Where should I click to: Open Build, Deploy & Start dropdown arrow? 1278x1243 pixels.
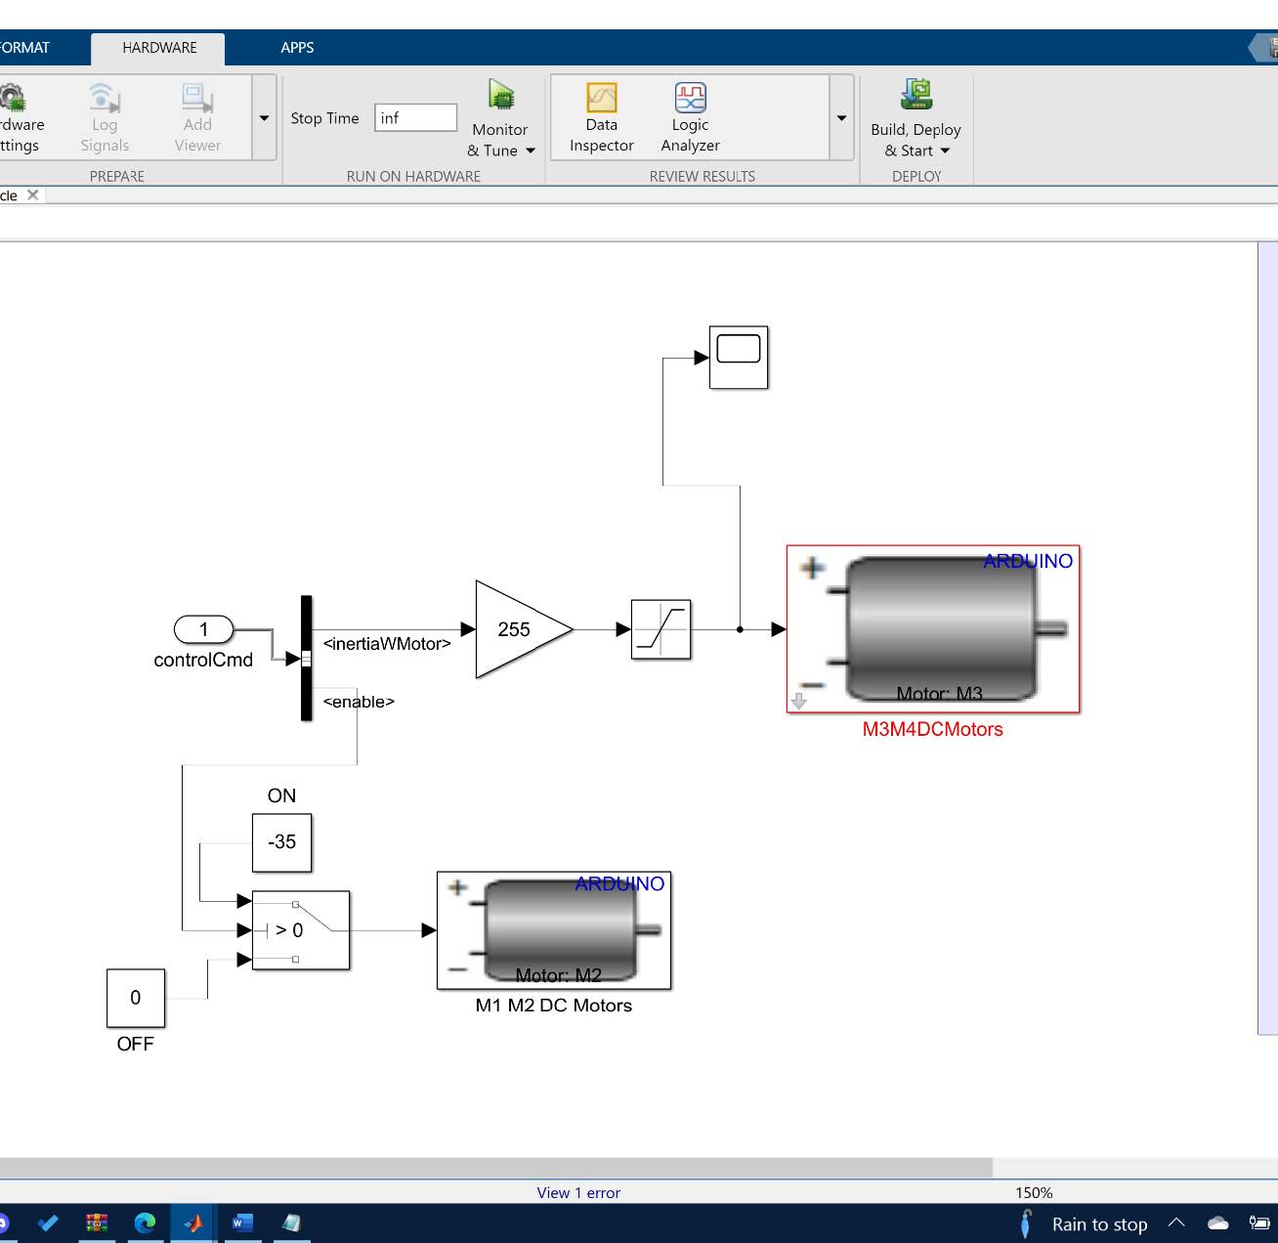point(945,150)
